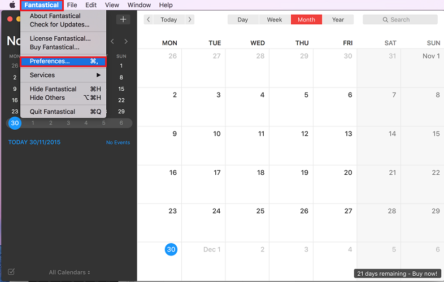Select day 9 in mini calendar

click(x=15, y=89)
